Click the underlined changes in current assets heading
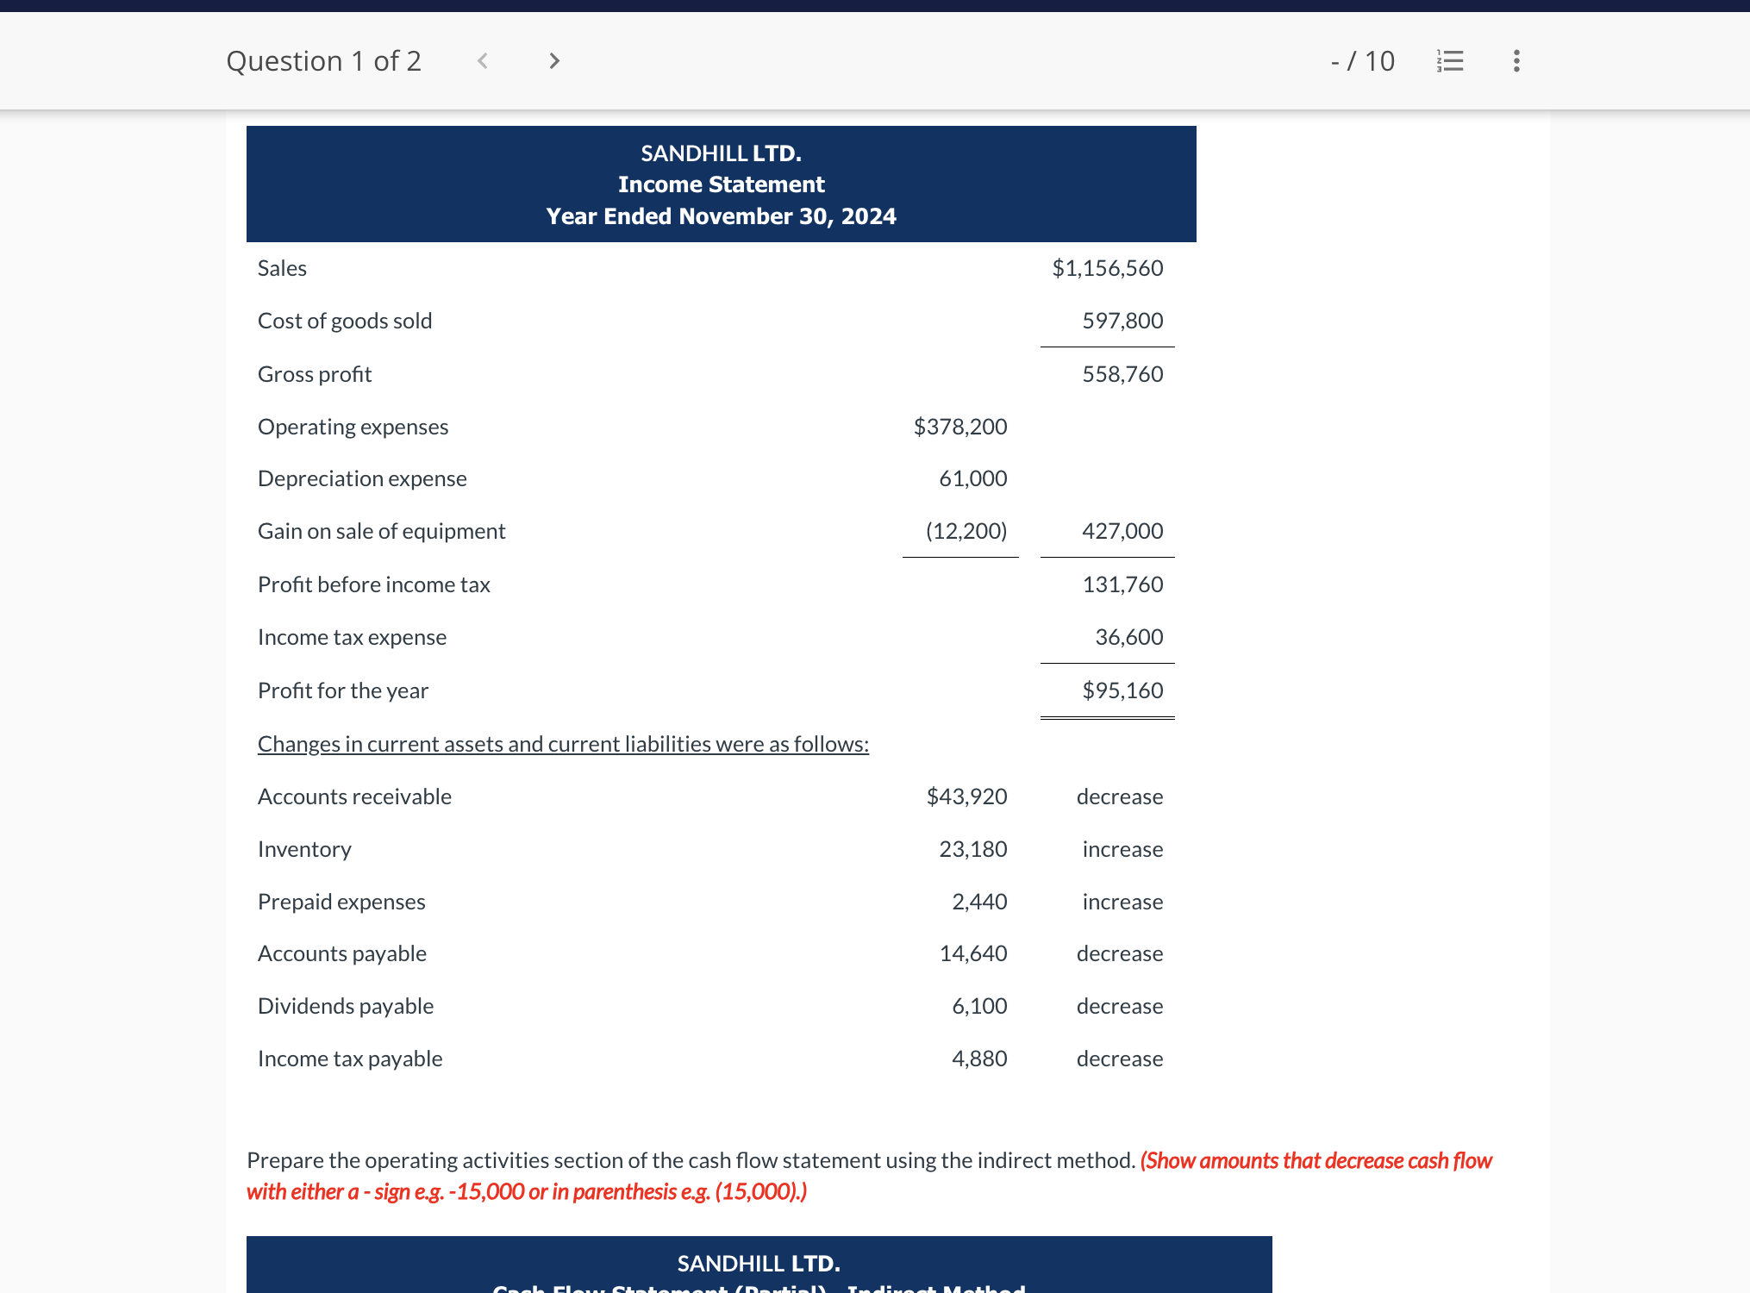1750x1293 pixels. tap(562, 743)
